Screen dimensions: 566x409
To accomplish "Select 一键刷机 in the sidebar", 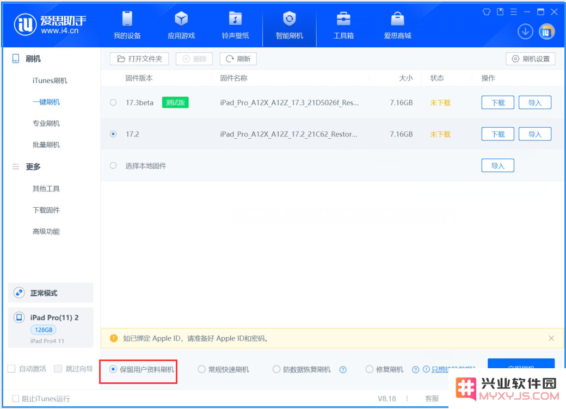I will tap(46, 102).
